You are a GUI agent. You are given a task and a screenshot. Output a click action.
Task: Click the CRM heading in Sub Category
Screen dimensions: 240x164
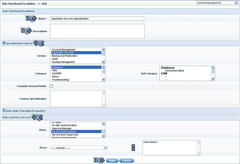[164, 73]
